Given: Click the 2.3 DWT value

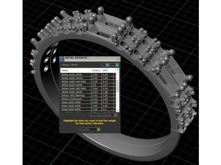Looking at the screenshot, I should [104, 109].
